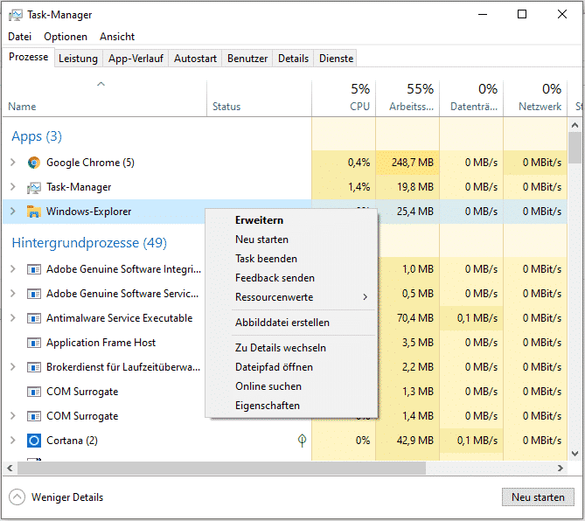Image resolution: width=585 pixels, height=521 pixels.
Task: Sort by the Status column header
Action: [x=260, y=98]
